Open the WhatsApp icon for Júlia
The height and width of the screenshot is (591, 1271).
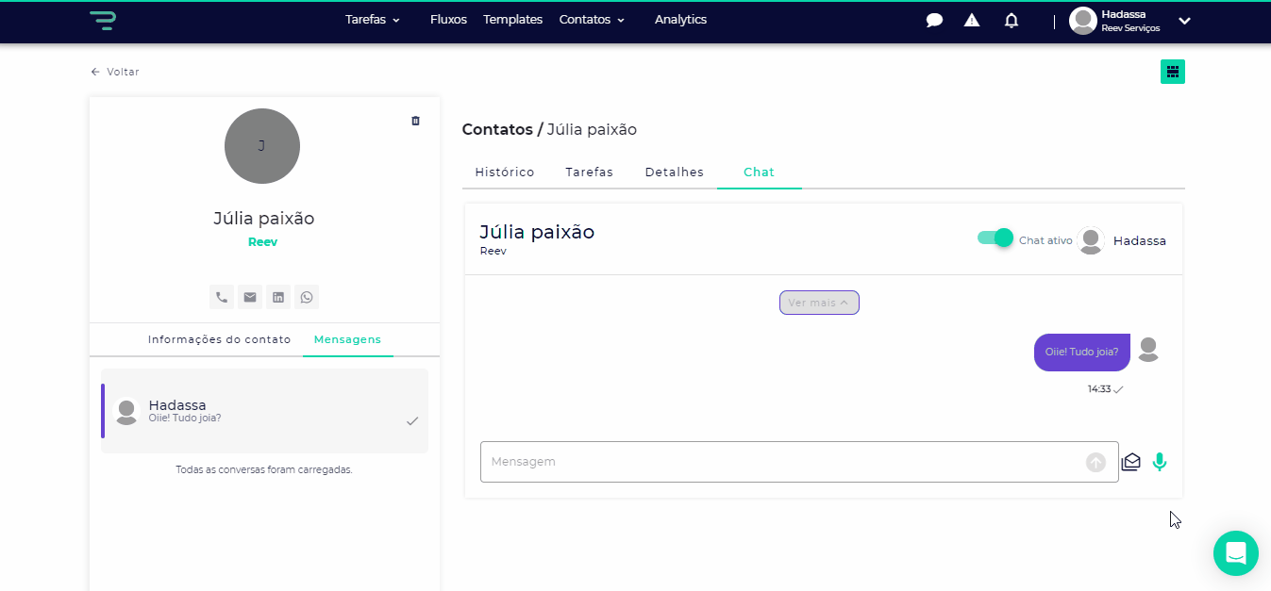tap(307, 297)
